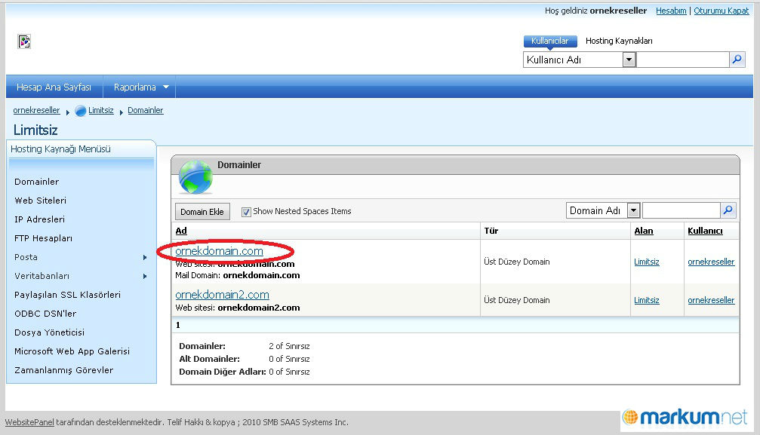
Task: Sort by the Alan column header
Action: click(644, 231)
